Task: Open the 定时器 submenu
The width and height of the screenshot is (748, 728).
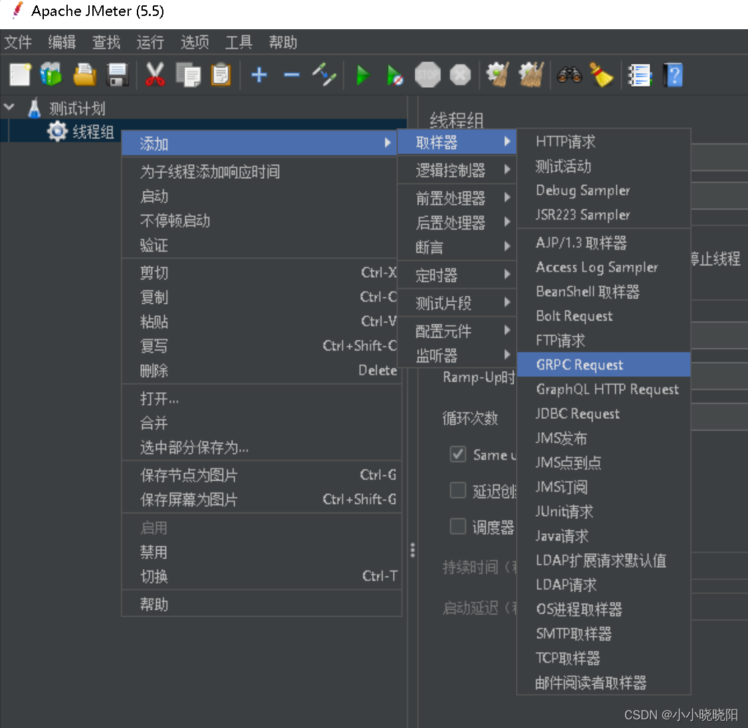Action: point(457,275)
